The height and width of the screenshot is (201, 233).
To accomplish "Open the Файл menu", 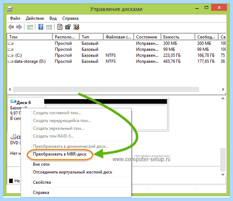I will coord(15,18).
